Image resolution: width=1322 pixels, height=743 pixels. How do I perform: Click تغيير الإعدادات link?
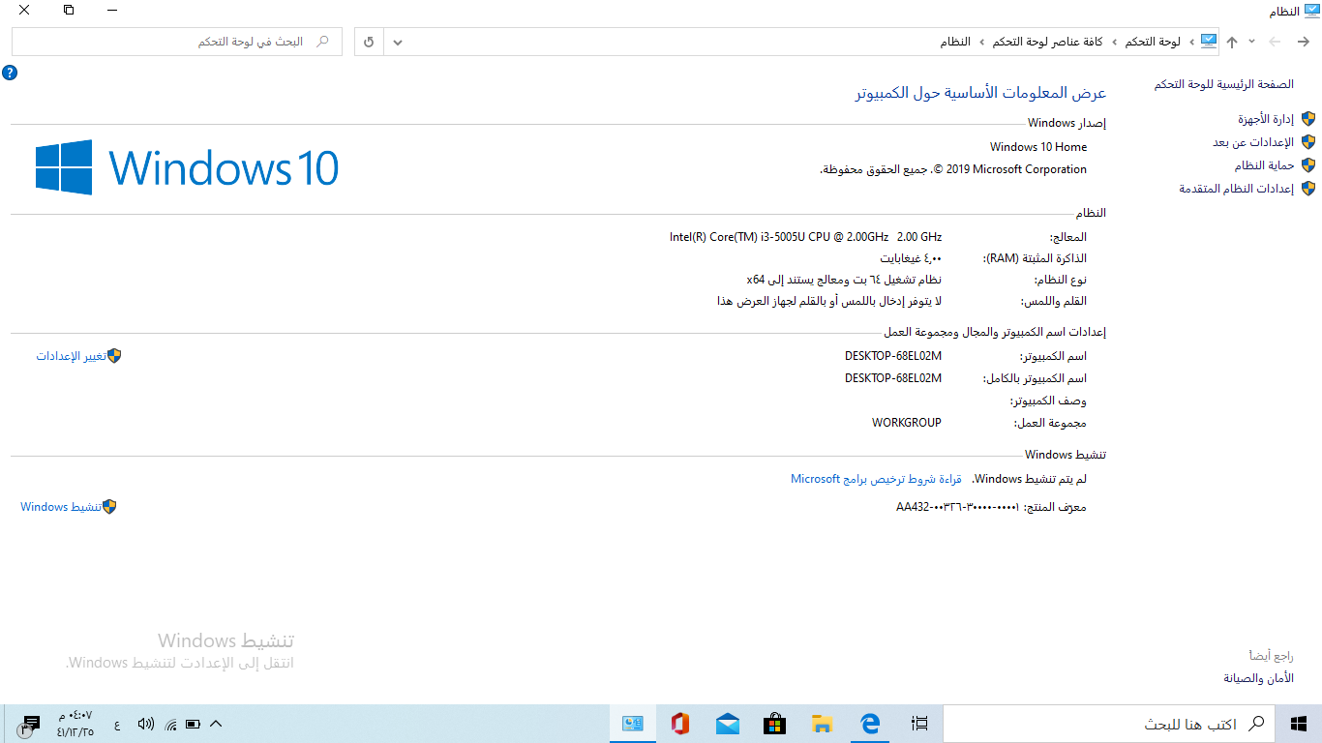click(x=71, y=356)
